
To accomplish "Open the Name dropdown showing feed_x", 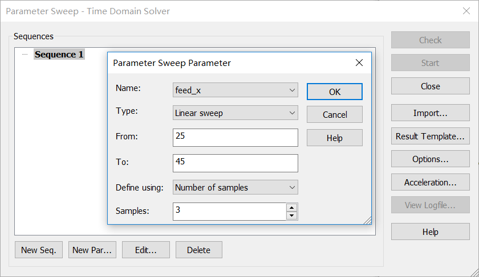I will (235, 90).
